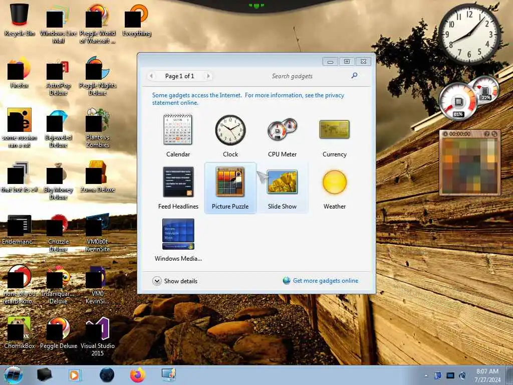Launch Firefox from the taskbar

137,375
